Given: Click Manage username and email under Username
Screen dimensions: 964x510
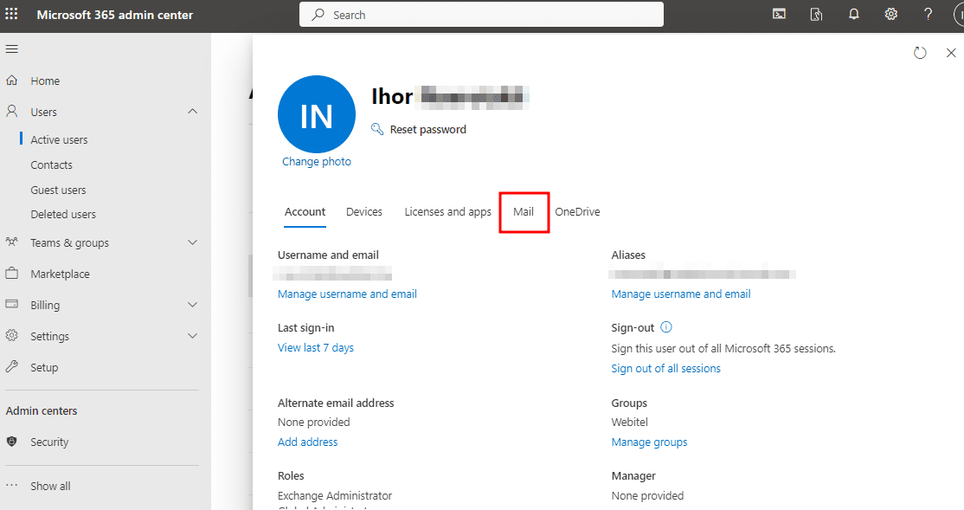Looking at the screenshot, I should [x=347, y=294].
